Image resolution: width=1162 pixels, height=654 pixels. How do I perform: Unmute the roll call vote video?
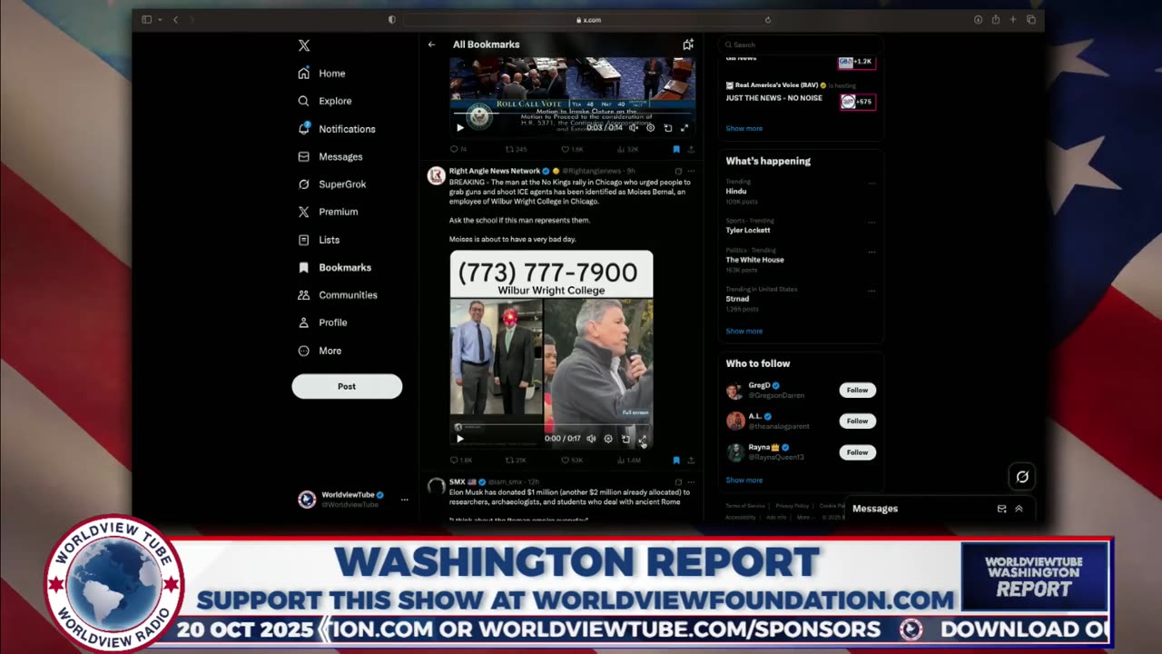pos(634,128)
